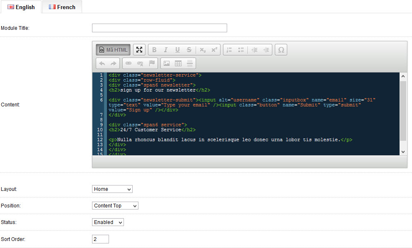Insert a table using the table icon
Viewport: 412px width, 248px height.
coord(178,63)
